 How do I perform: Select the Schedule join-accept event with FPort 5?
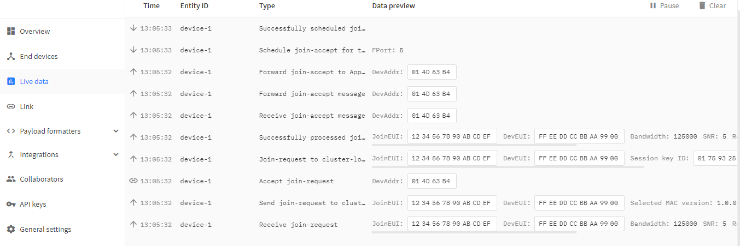312,50
